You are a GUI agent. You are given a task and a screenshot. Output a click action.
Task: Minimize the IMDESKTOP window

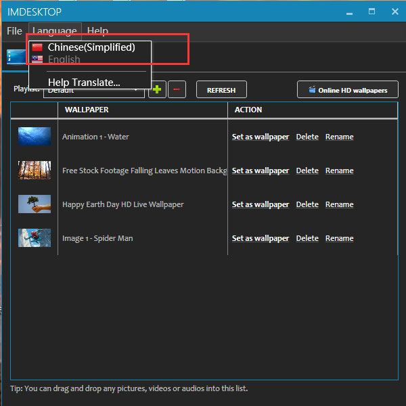tap(350, 12)
